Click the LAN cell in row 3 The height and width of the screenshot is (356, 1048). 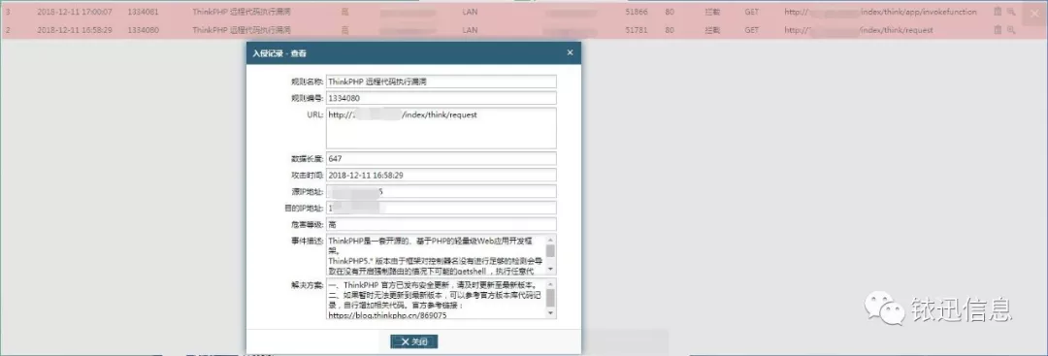pyautogui.click(x=470, y=12)
